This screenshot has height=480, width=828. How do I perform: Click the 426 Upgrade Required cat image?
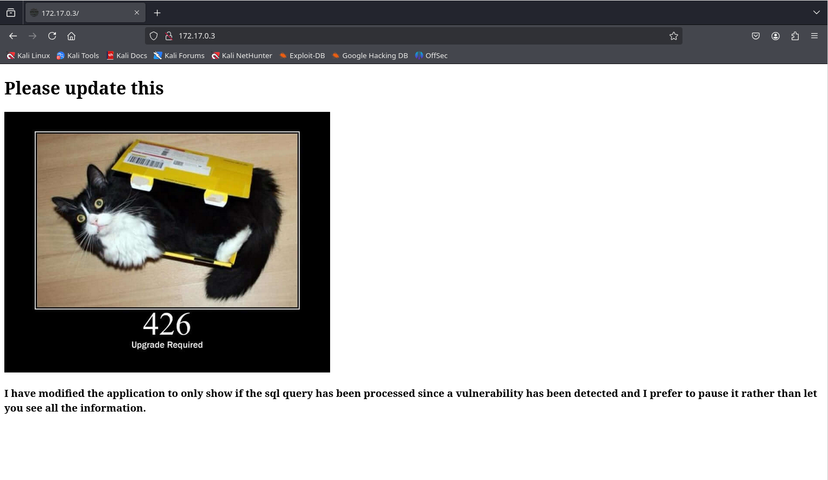pos(167,242)
